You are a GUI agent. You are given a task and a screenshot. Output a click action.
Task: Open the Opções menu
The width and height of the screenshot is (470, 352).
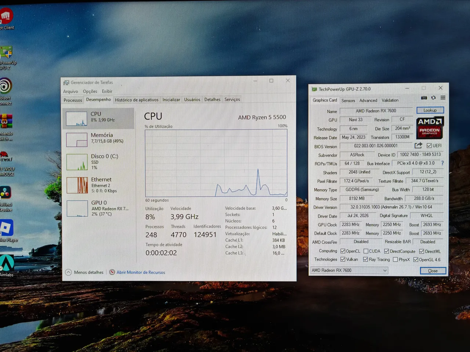90,91
